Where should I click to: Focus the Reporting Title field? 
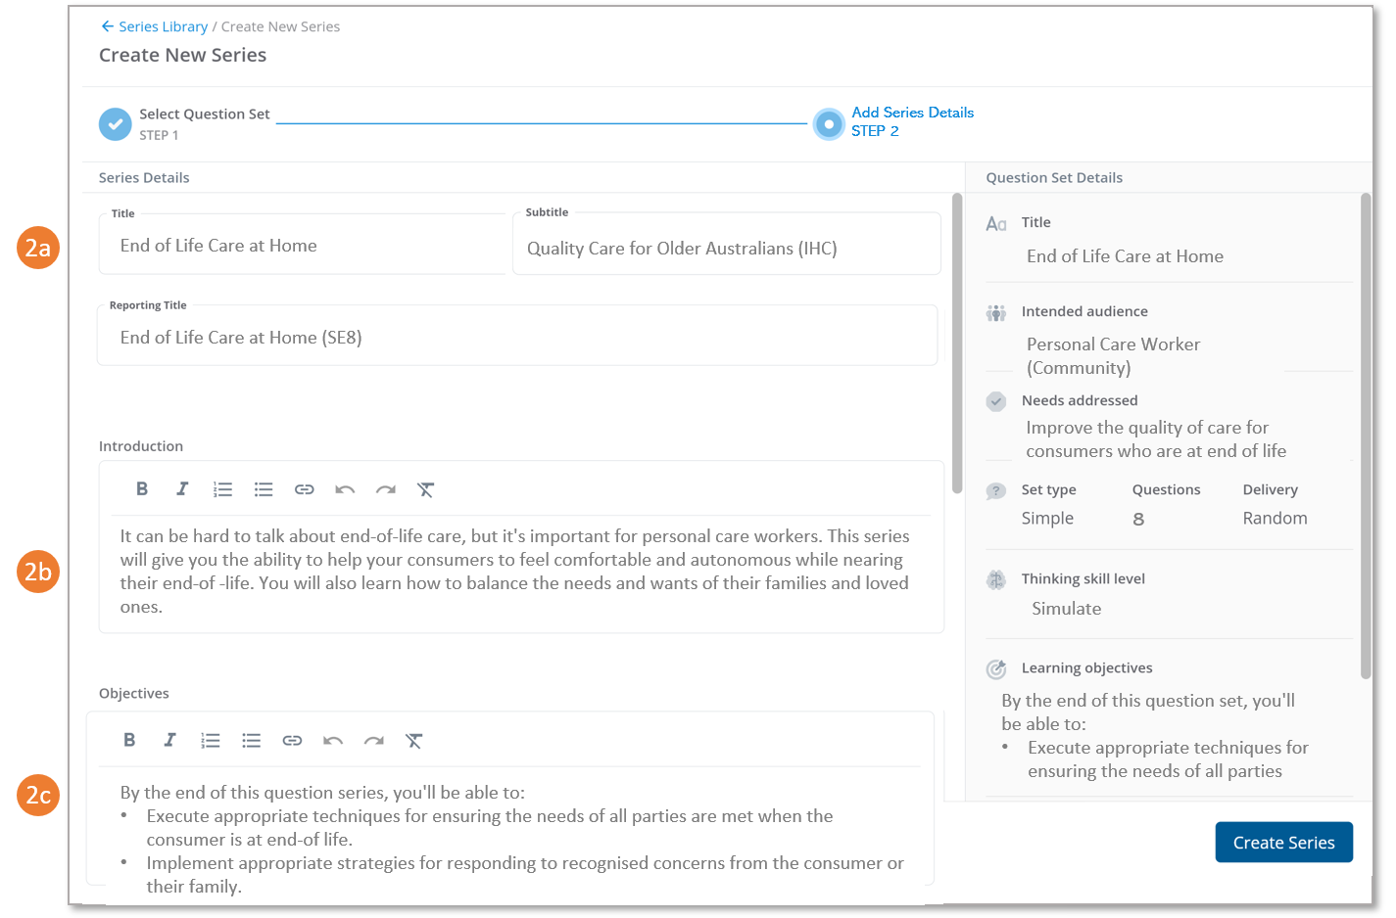click(516, 338)
